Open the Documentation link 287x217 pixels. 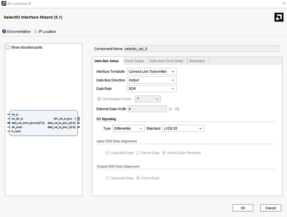point(19,31)
